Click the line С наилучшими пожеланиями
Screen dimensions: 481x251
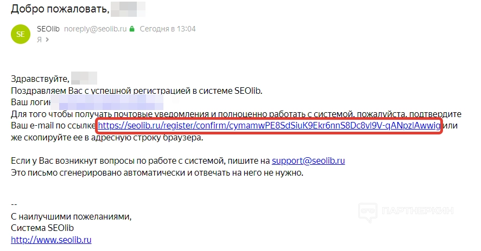71,216
